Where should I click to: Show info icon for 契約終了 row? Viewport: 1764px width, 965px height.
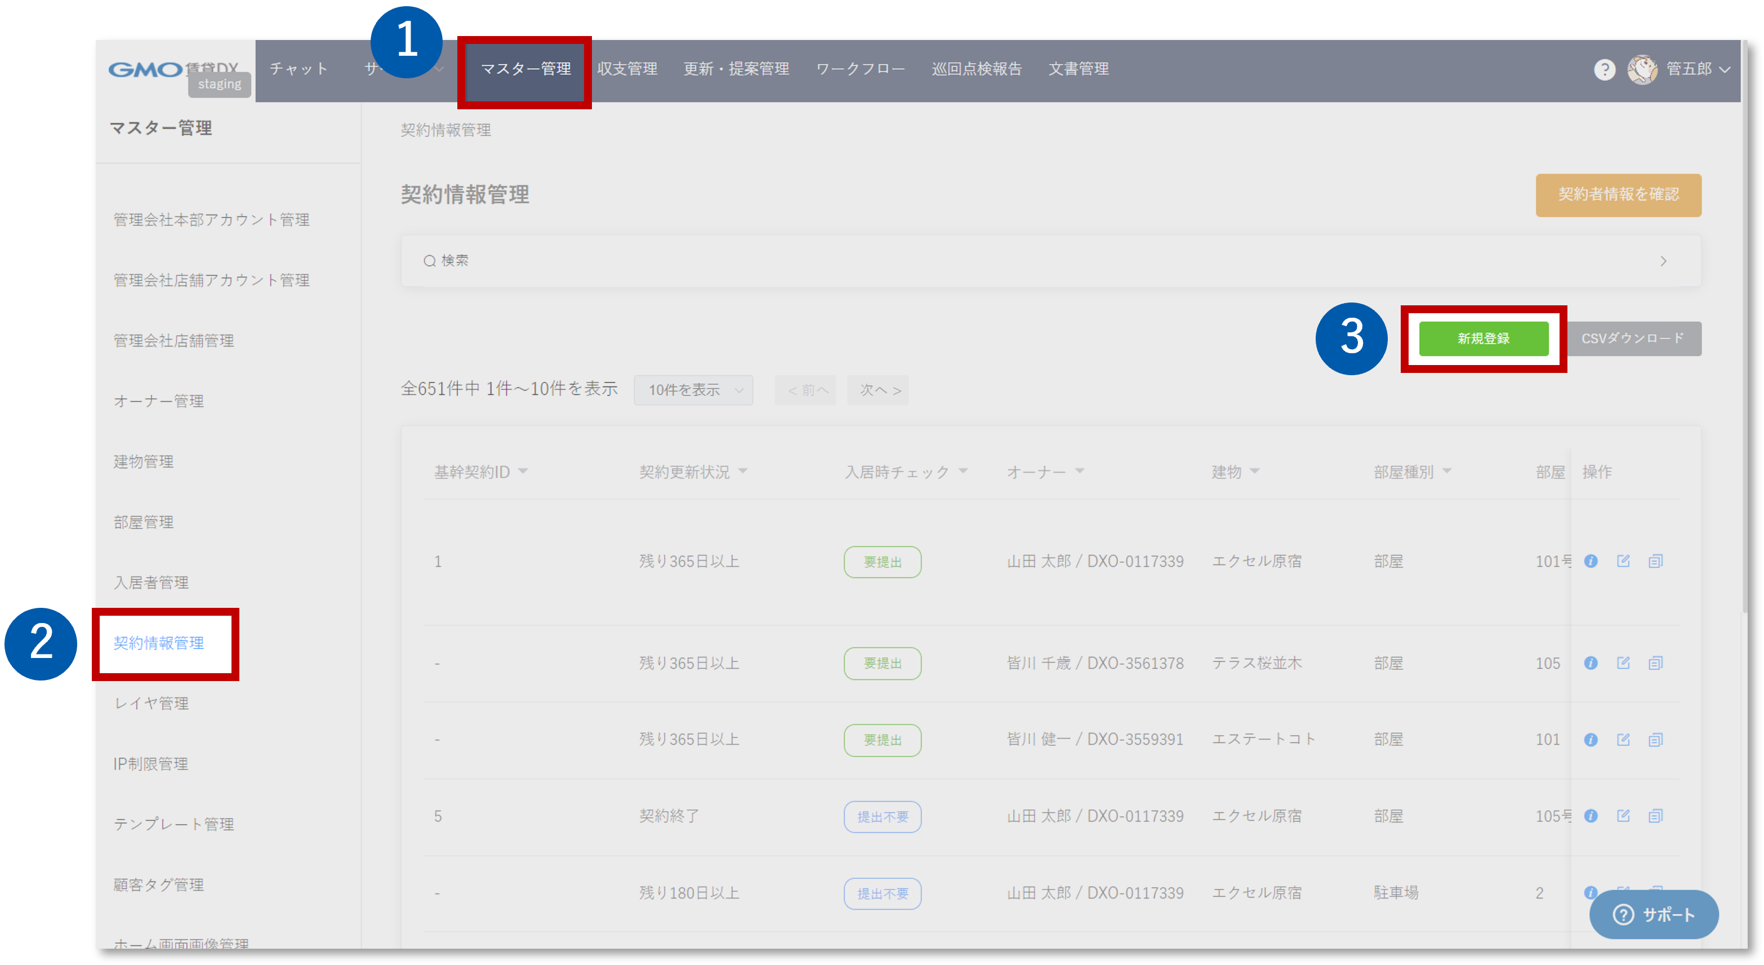(1590, 815)
